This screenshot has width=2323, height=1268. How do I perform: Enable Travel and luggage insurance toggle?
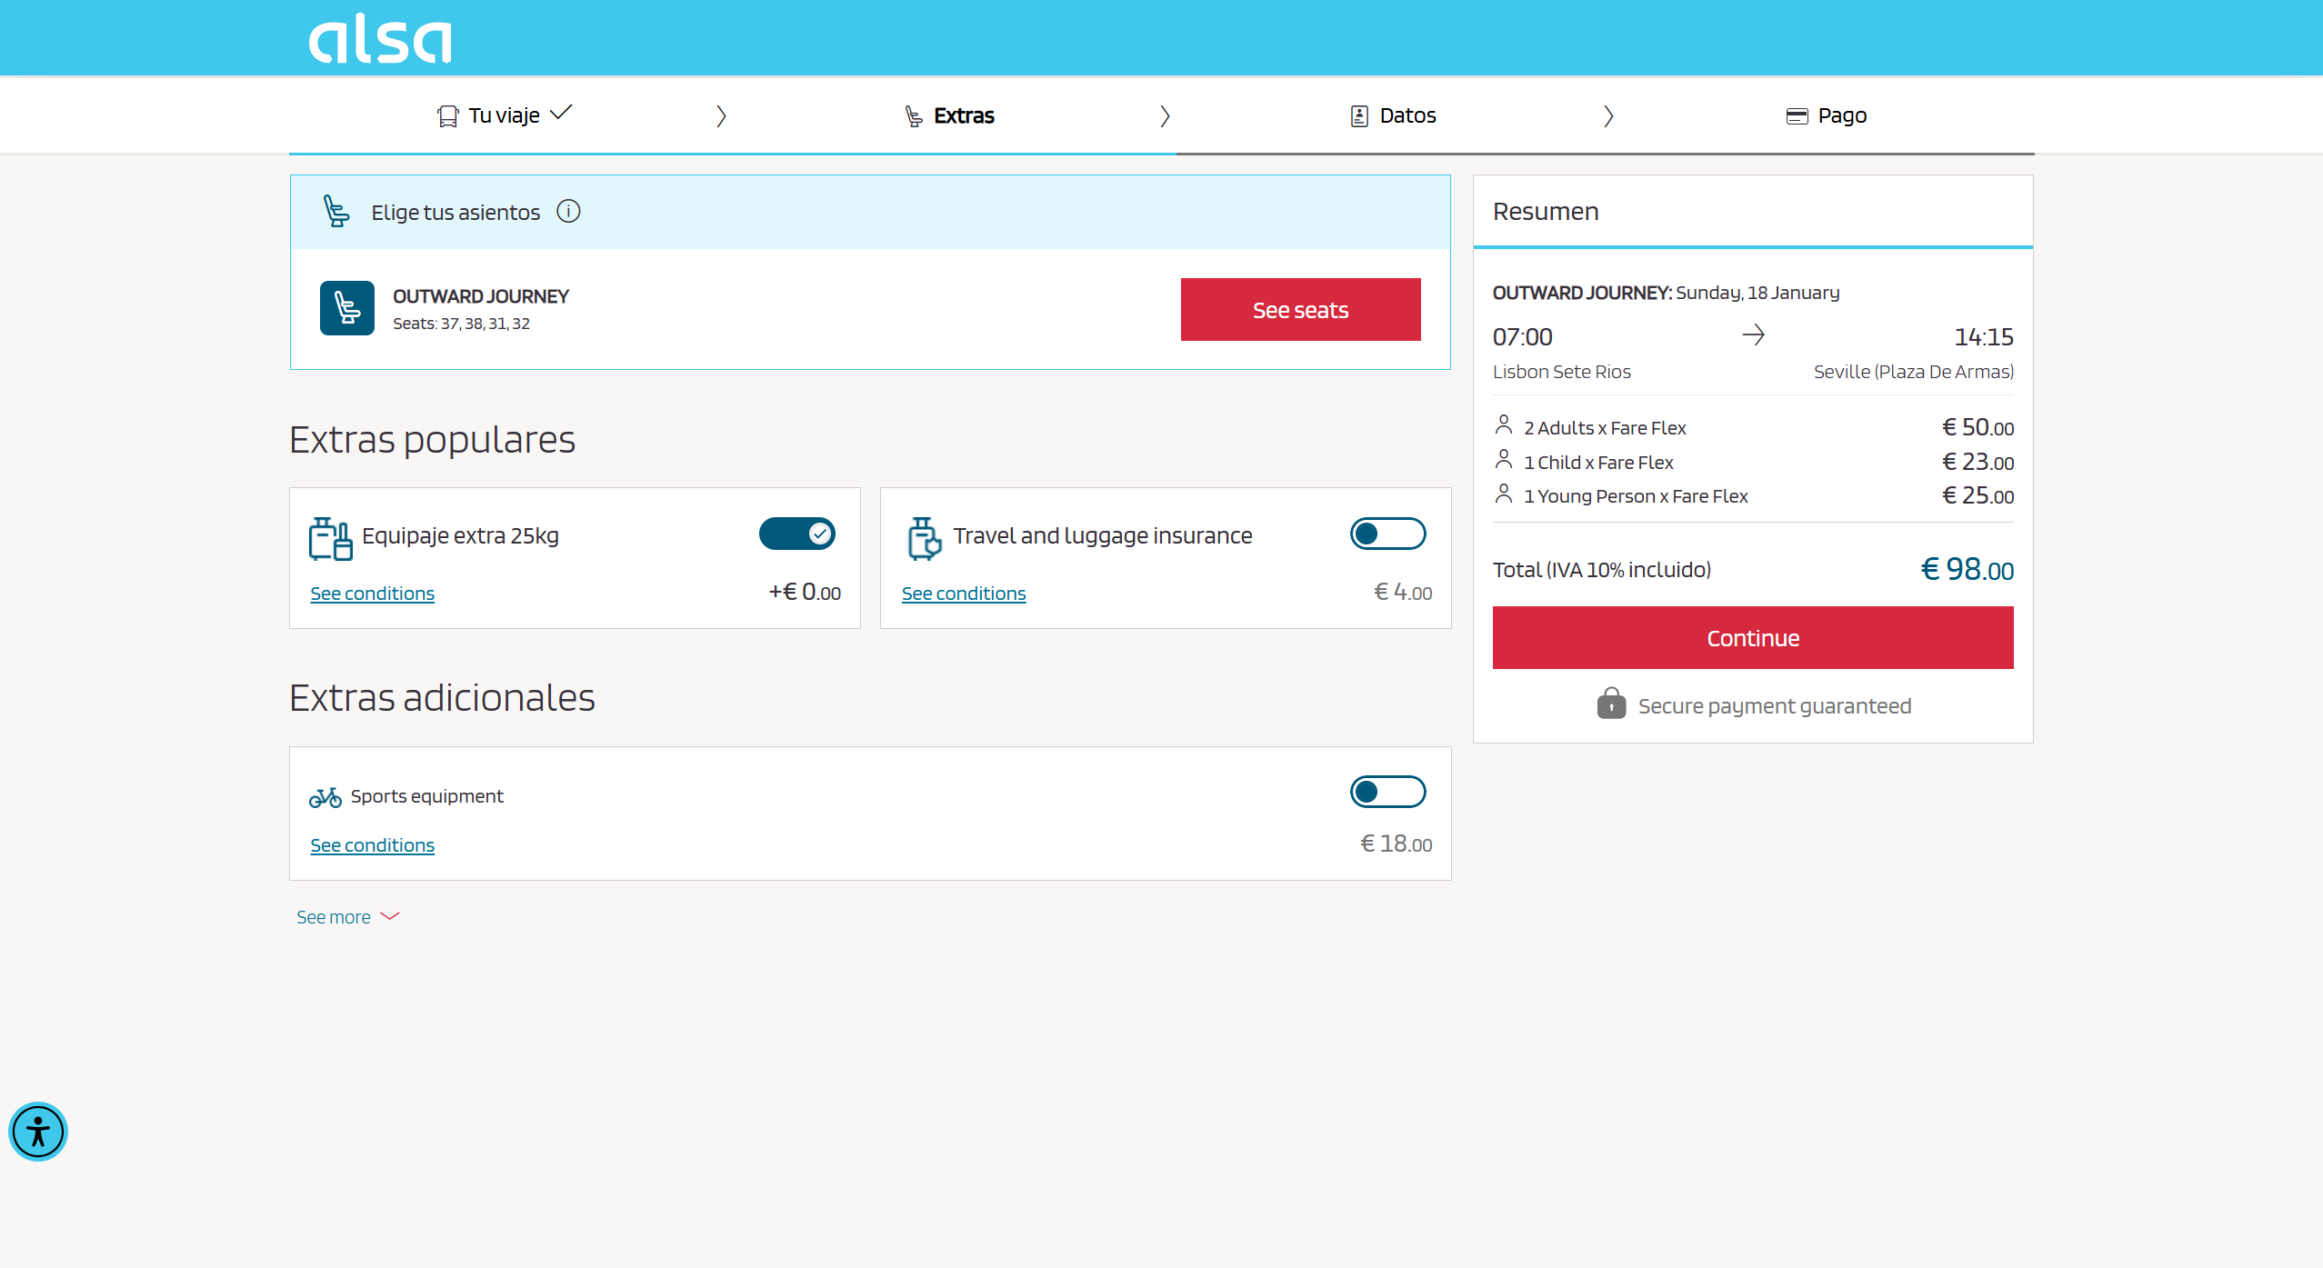[x=1387, y=534]
